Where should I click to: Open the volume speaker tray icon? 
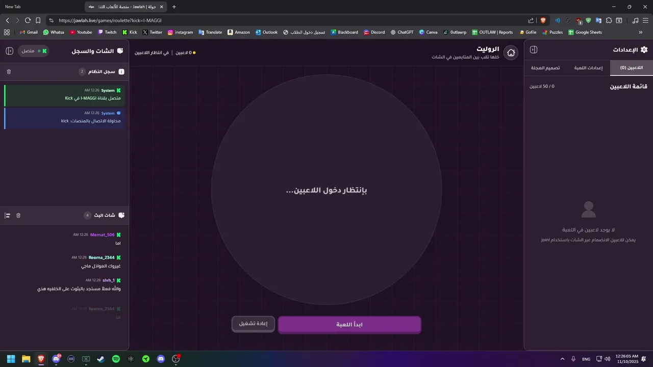(x=607, y=359)
